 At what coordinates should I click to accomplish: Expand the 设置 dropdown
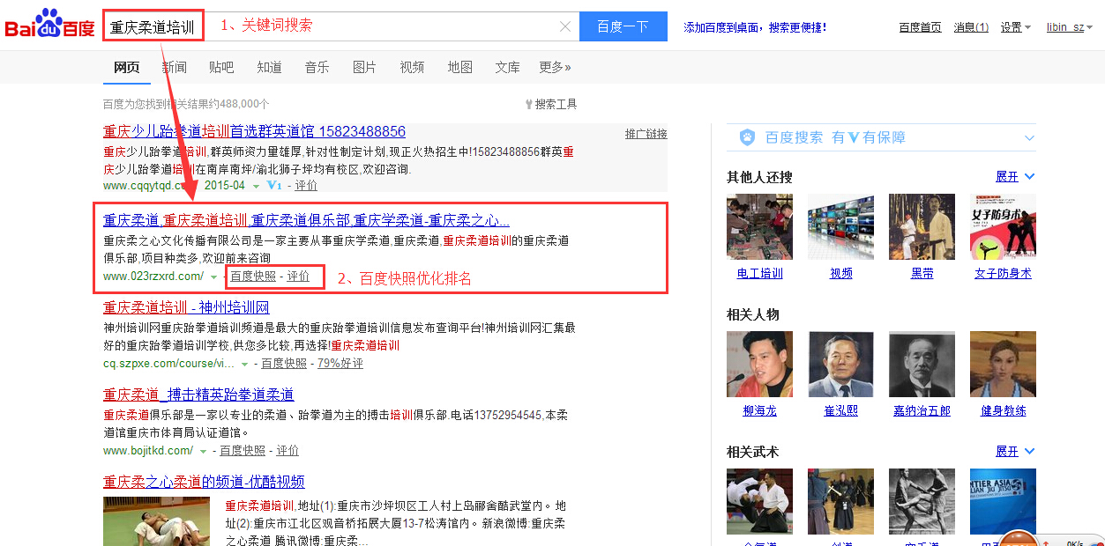(1015, 27)
